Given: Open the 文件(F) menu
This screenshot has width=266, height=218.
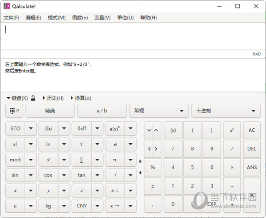Looking at the screenshot, I should [11, 18].
